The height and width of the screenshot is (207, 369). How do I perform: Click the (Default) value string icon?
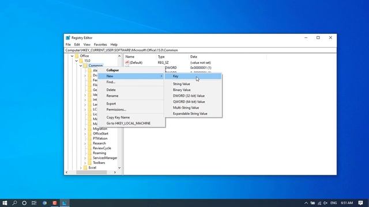tap(127, 63)
